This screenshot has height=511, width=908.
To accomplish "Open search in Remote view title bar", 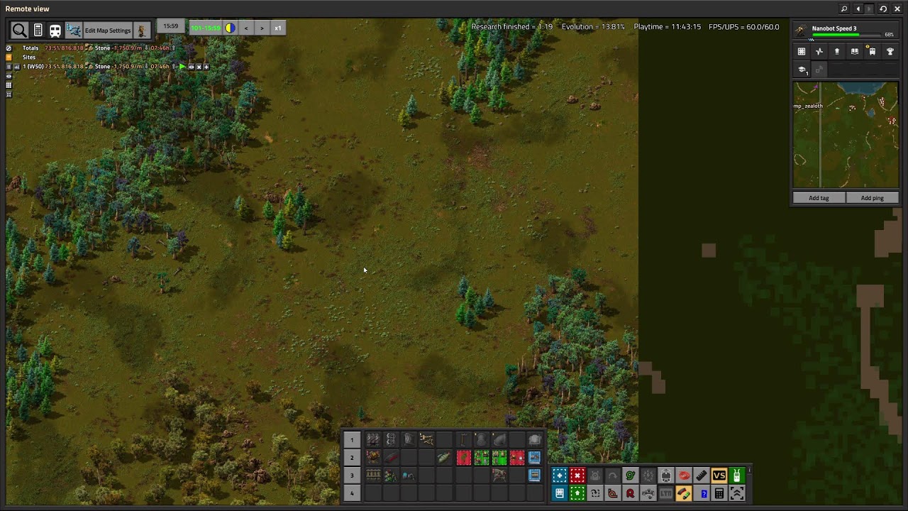I will click(844, 9).
